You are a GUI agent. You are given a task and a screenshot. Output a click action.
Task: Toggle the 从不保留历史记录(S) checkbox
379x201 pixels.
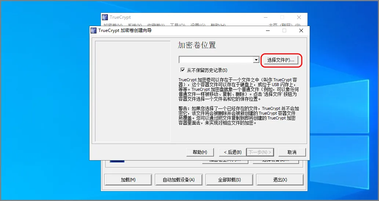point(183,70)
